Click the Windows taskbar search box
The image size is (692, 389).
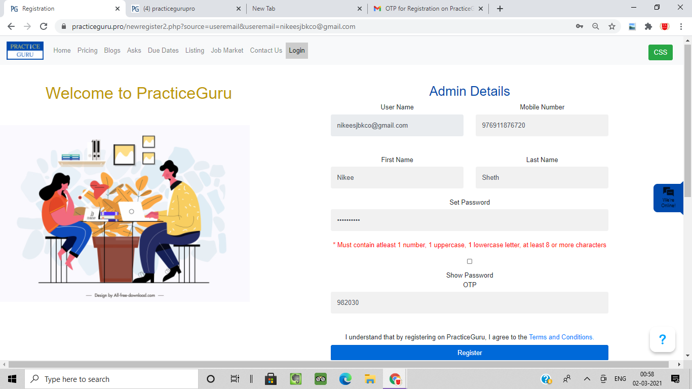click(x=111, y=379)
